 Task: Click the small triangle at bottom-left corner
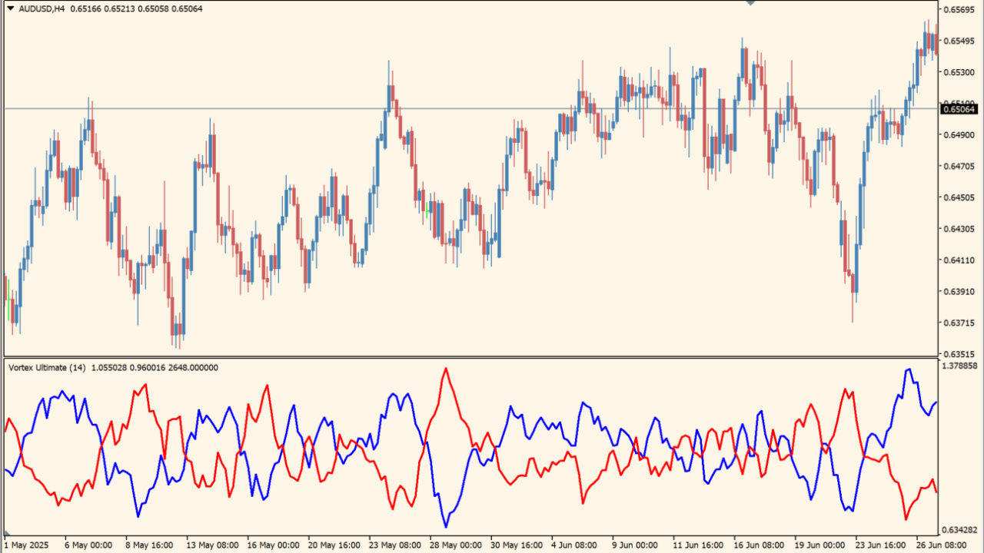[7, 532]
